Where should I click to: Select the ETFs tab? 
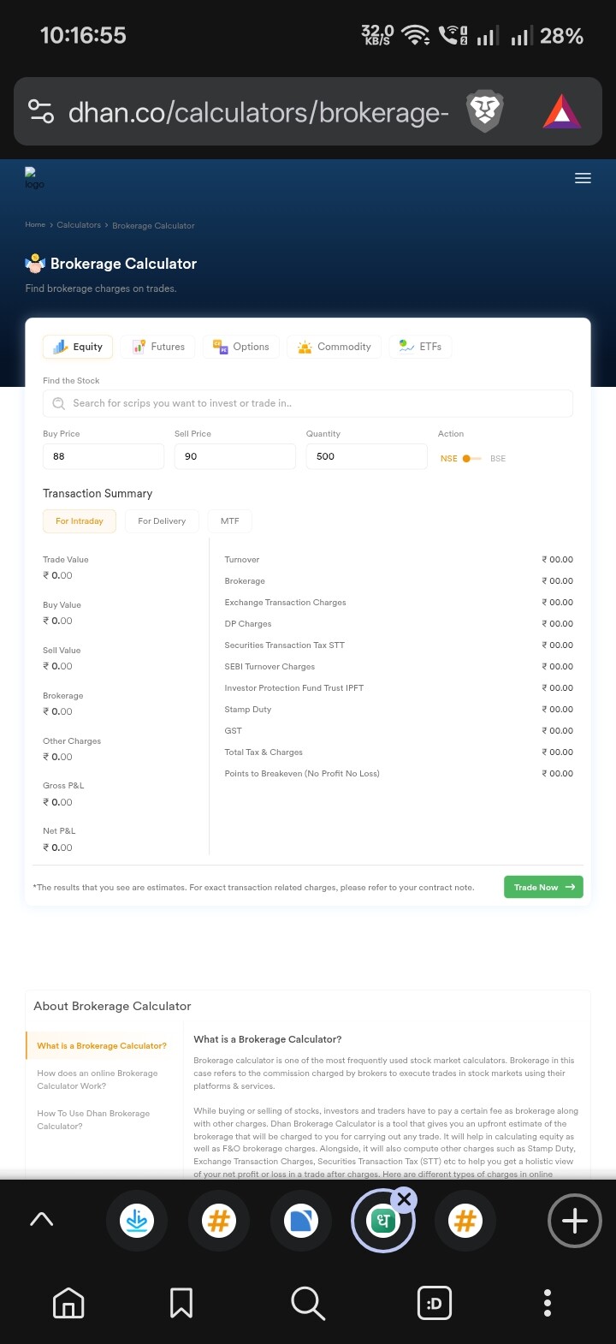(x=420, y=347)
